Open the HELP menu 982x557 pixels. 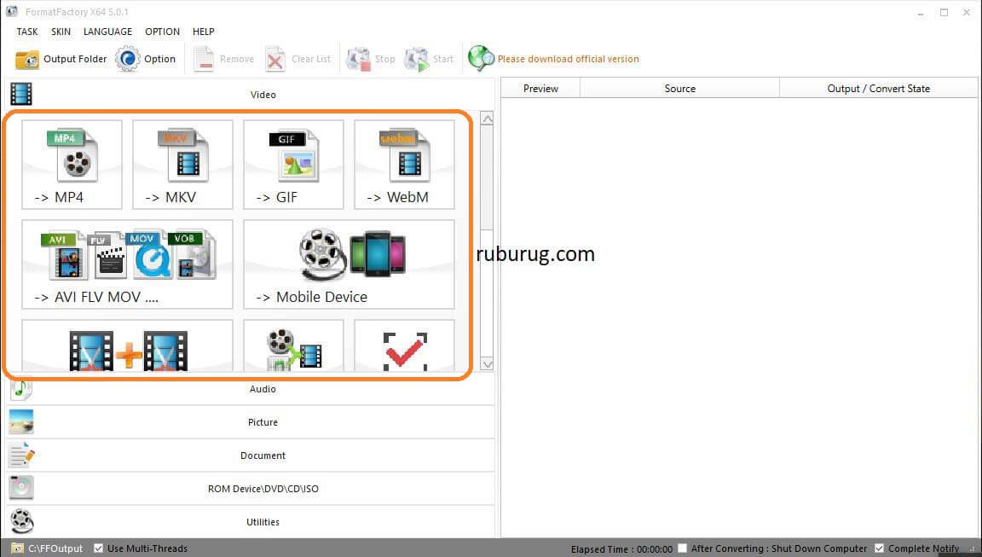coord(203,32)
